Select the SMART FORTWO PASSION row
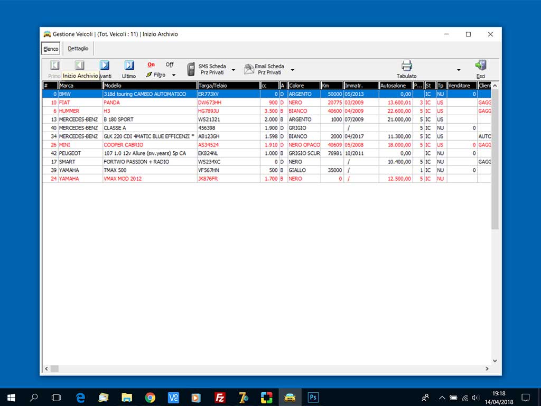Image resolution: width=541 pixels, height=406 pixels. point(267,162)
